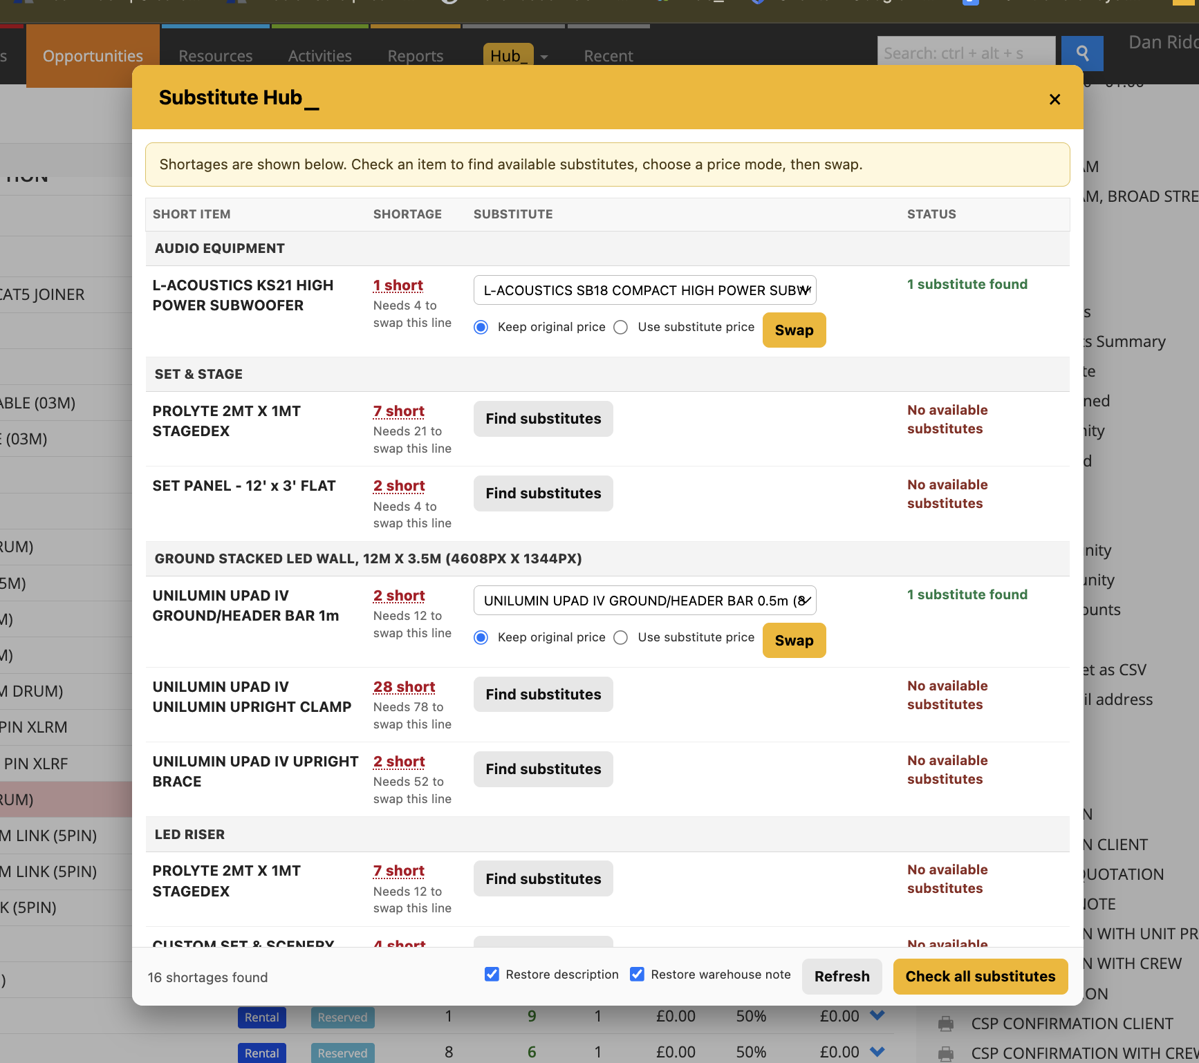Click Check all substitutes
This screenshot has height=1063, width=1199.
pos(980,977)
